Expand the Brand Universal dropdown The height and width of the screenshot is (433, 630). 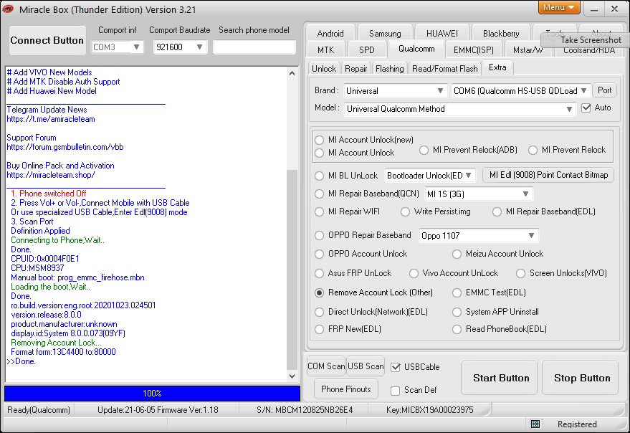396,91
